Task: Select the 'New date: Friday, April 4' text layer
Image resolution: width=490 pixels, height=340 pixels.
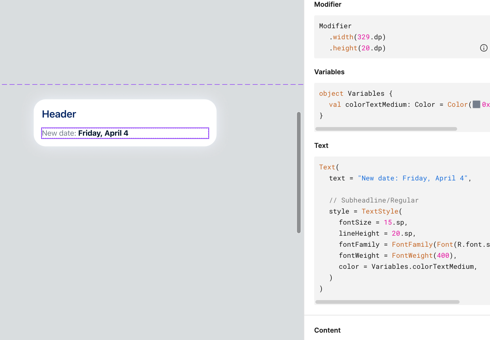Action: pos(125,133)
